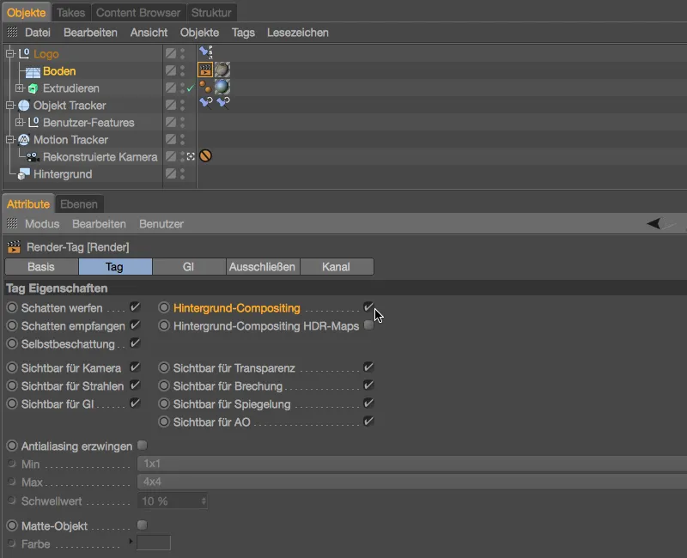Expand the Benutzer-Features group
Screen dimensions: 687x558
point(19,122)
